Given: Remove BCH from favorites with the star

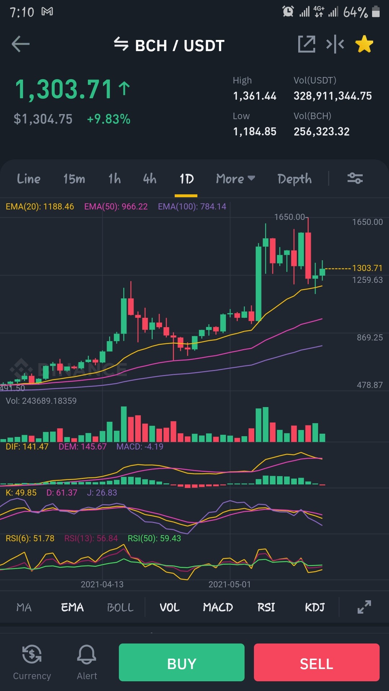Looking at the screenshot, I should pos(364,44).
